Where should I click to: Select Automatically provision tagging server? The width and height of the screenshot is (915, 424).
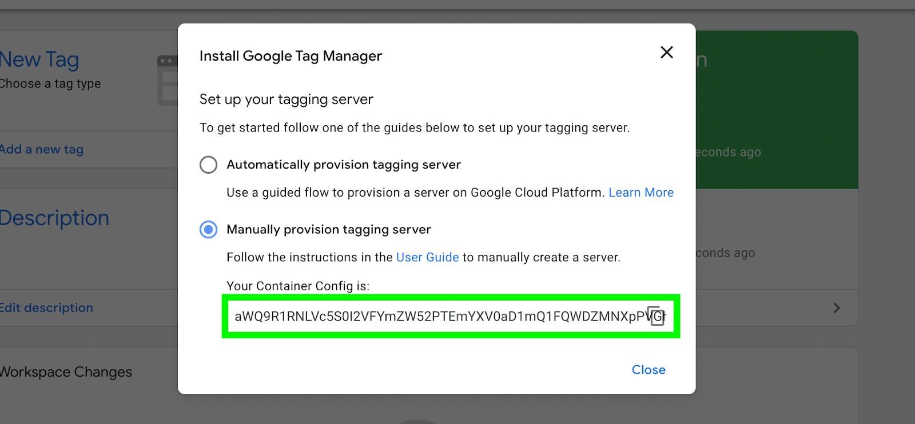[208, 165]
